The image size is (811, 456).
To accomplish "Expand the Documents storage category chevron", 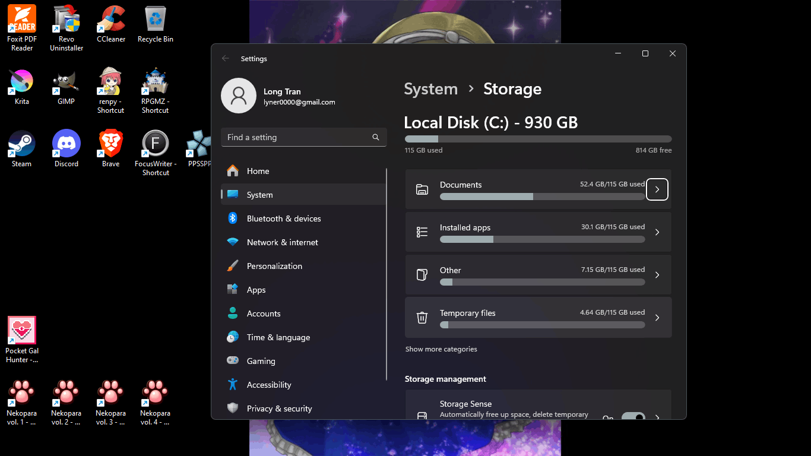I will 657,189.
